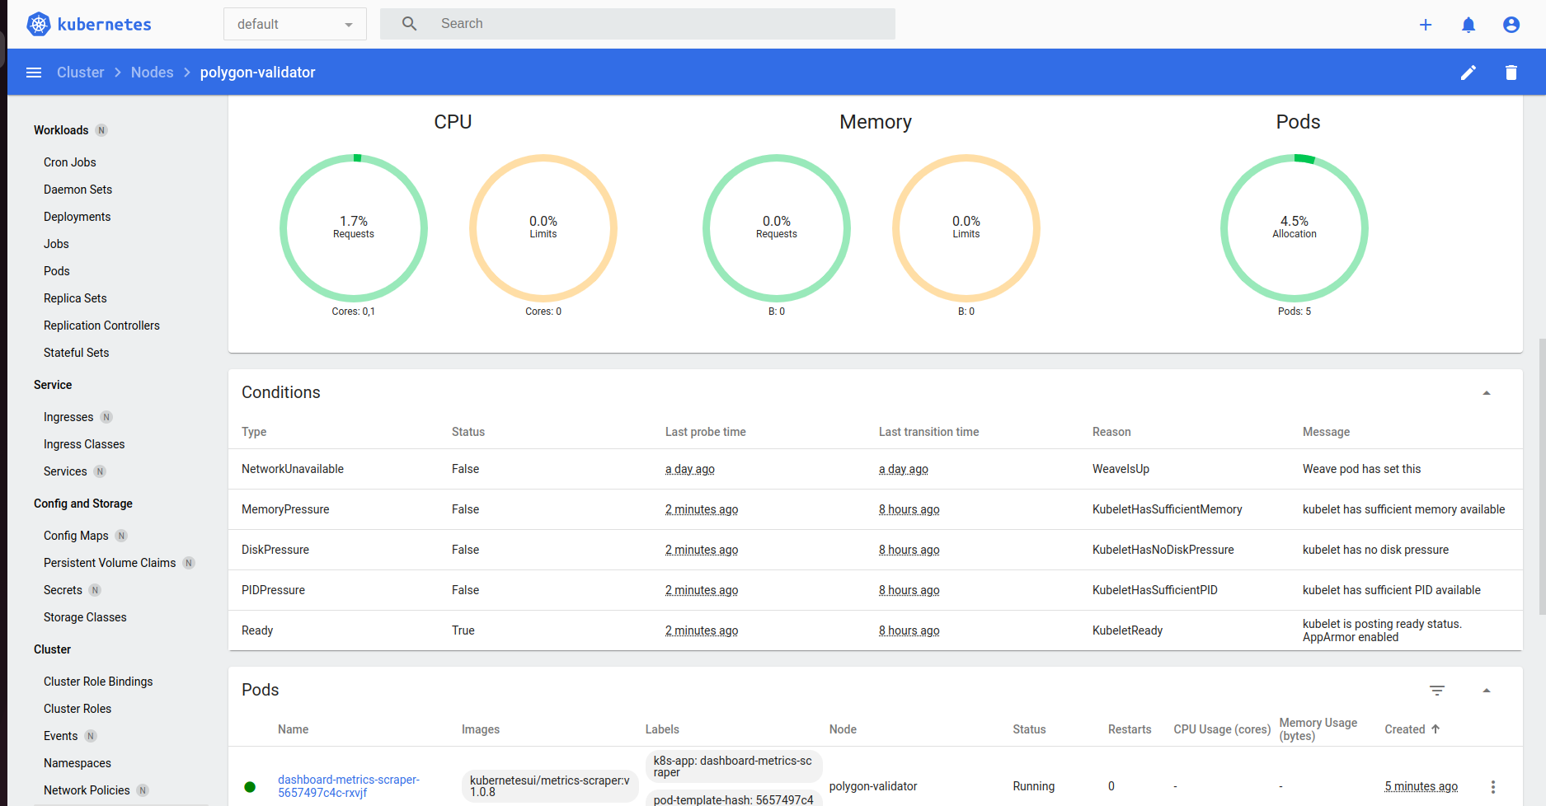Click the trash delete node icon
Image resolution: width=1546 pixels, height=806 pixels.
(x=1511, y=73)
